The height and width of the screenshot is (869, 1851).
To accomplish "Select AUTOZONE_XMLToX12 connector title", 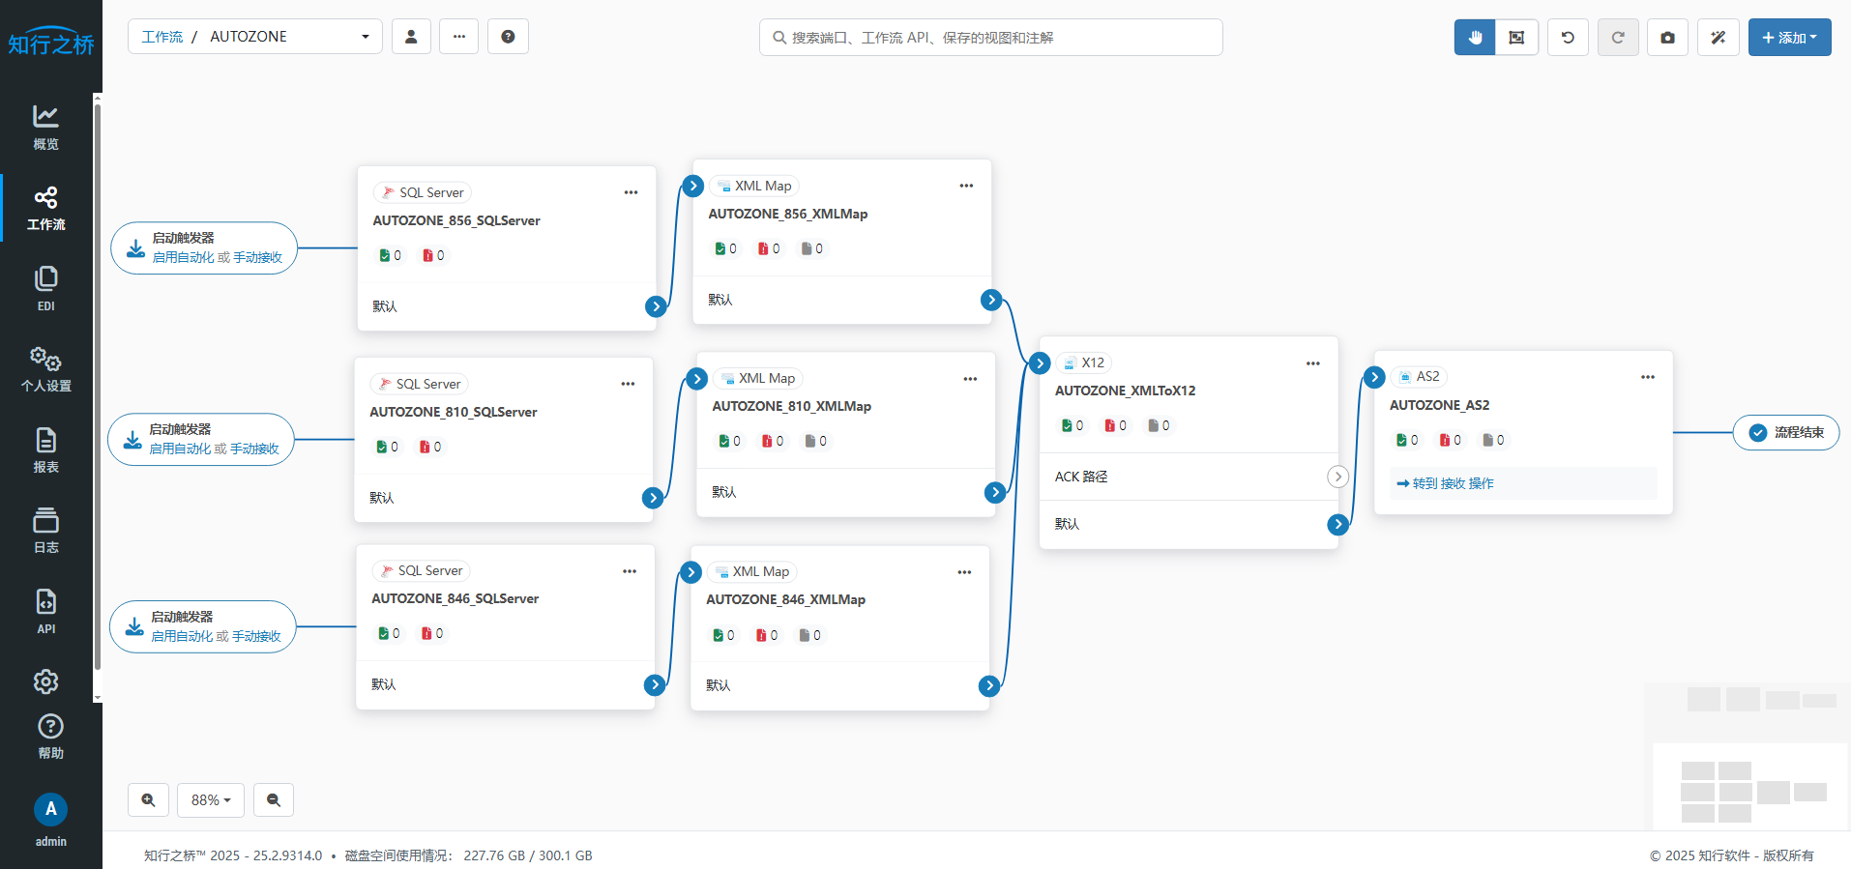I will click(x=1125, y=391).
